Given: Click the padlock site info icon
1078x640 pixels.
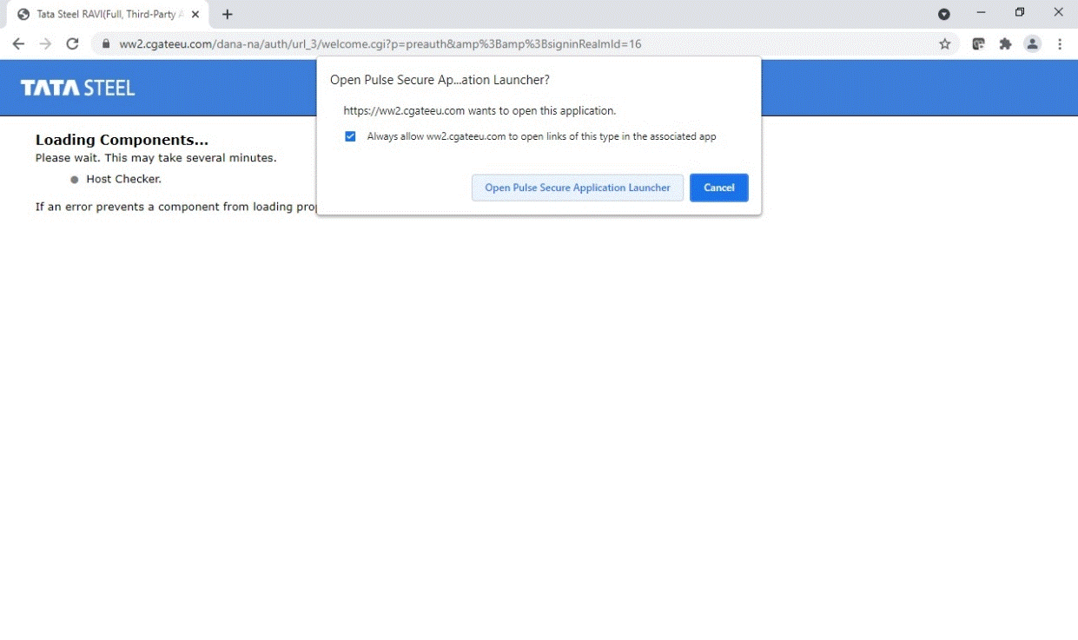Looking at the screenshot, I should [x=105, y=43].
